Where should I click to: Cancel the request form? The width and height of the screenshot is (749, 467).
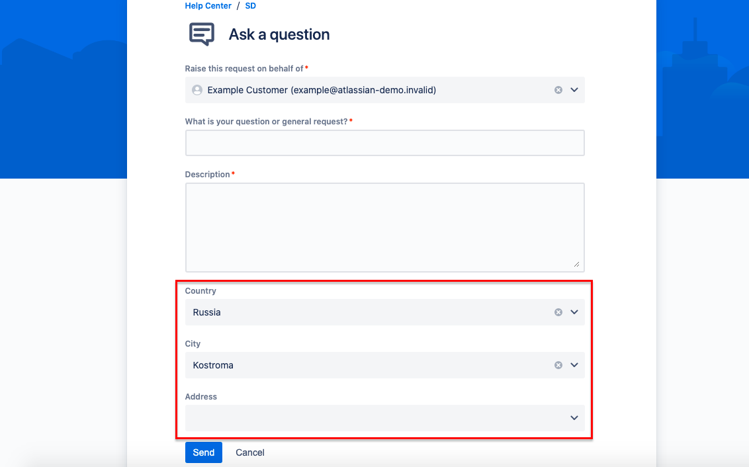tap(250, 452)
